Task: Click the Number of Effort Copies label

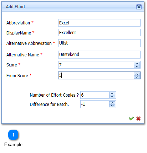Action: coord(54,95)
